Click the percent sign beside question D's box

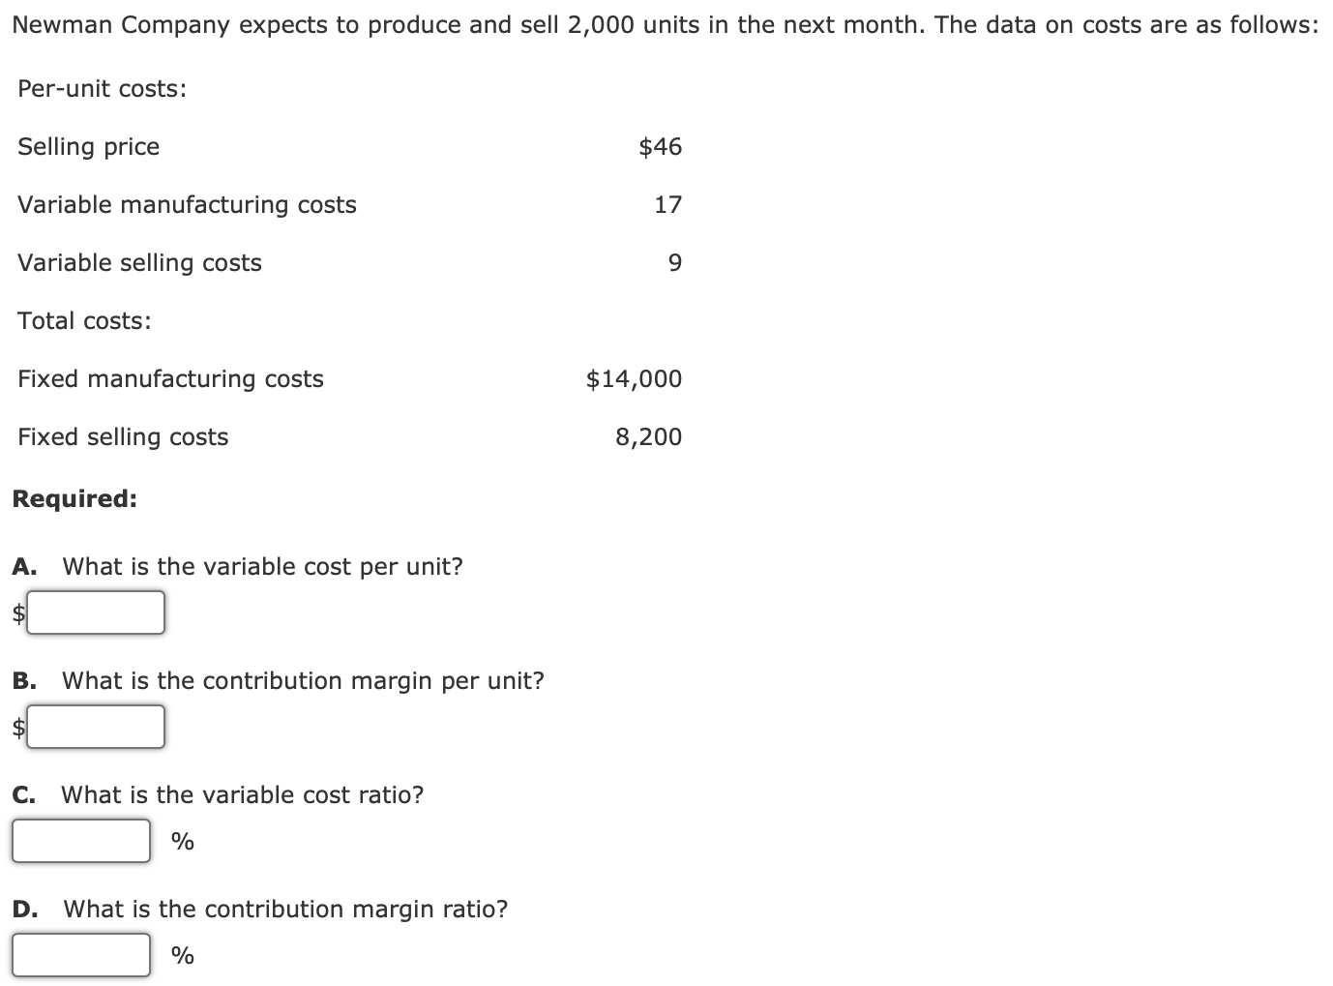183,954
